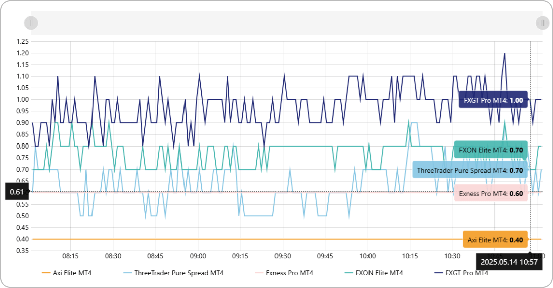
Task: Click the pink Exness Pro MT4: 0.60 tooltip
Action: pyautogui.click(x=491, y=193)
